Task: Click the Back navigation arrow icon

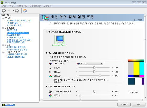Action: [x=4, y=11]
